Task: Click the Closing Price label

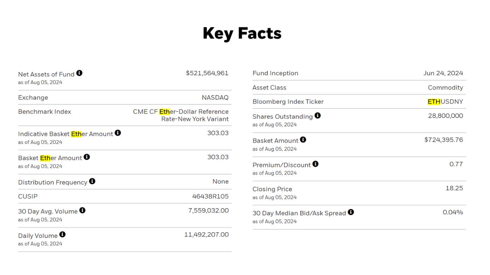Action: (272, 189)
